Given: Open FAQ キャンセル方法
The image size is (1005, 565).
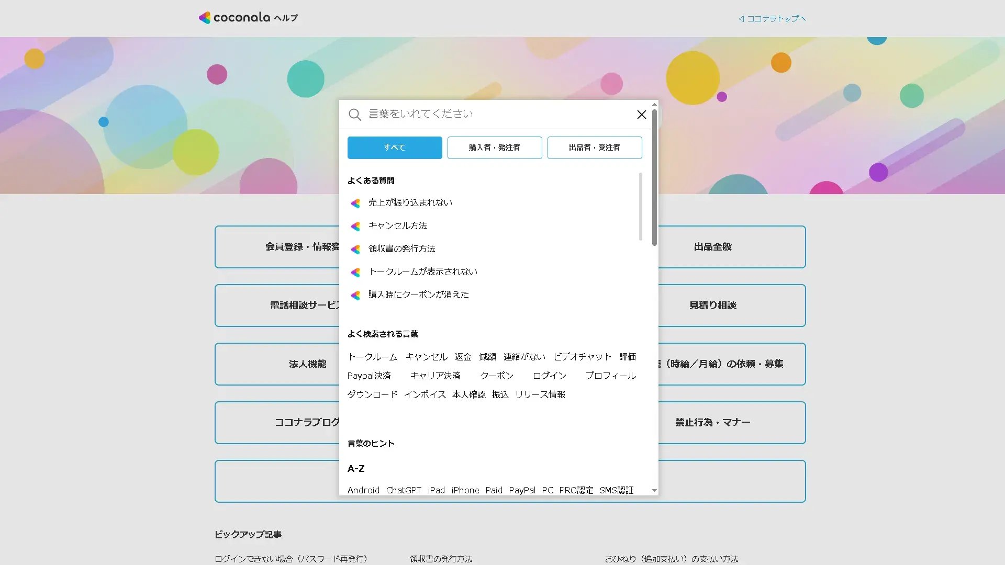Looking at the screenshot, I should 397,225.
